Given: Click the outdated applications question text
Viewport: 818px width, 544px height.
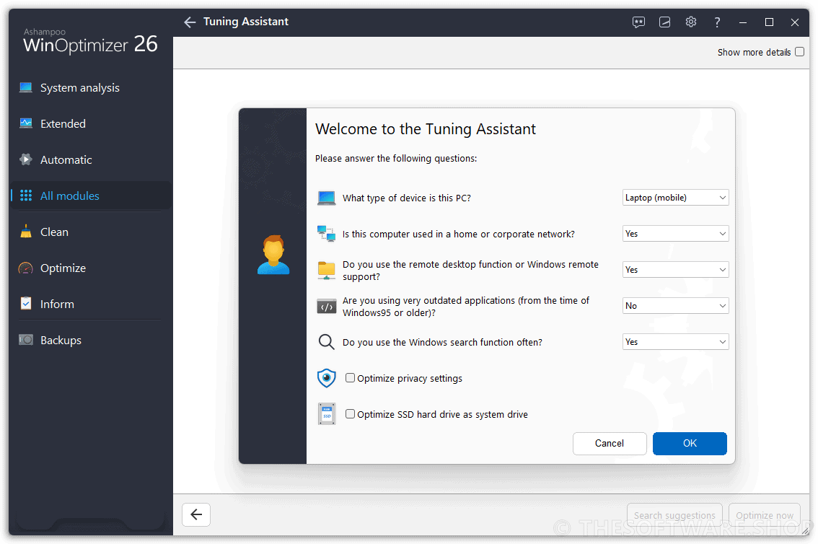Looking at the screenshot, I should (466, 306).
